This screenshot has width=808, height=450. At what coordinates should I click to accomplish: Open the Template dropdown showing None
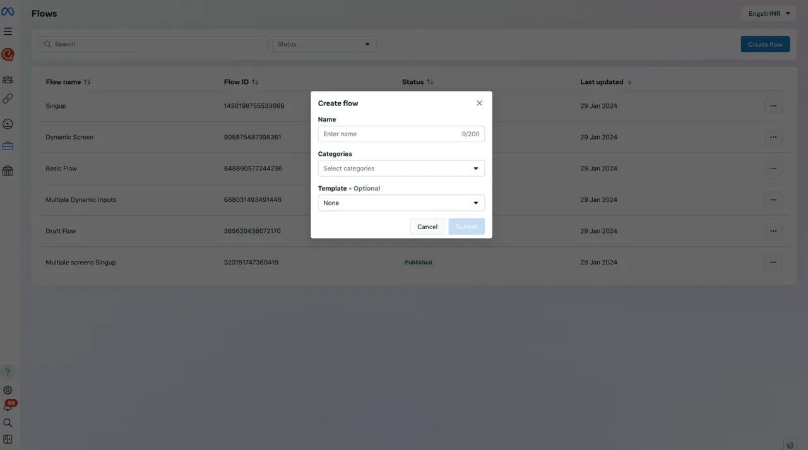(x=401, y=203)
